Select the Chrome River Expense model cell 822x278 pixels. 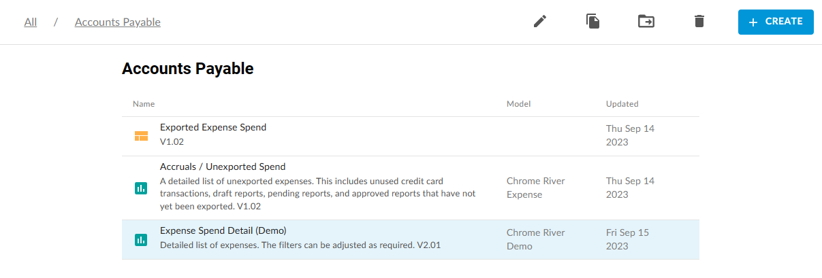536,188
